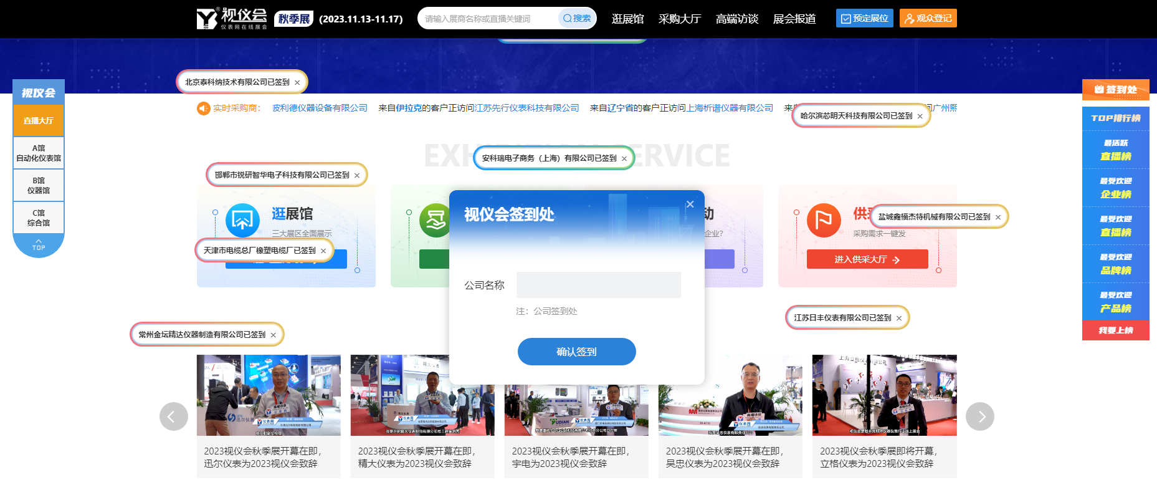Screen dimensions: 1157x500
Task: Click the red flag supply icon
Action: pyautogui.click(x=824, y=220)
